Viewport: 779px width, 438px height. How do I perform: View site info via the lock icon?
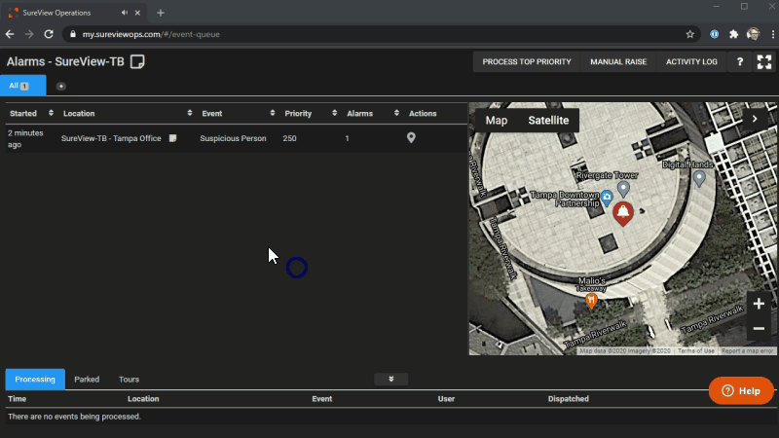tap(73, 34)
